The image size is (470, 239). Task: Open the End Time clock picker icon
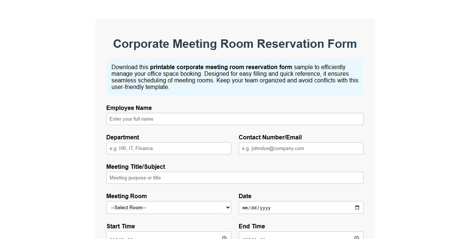pos(356,238)
